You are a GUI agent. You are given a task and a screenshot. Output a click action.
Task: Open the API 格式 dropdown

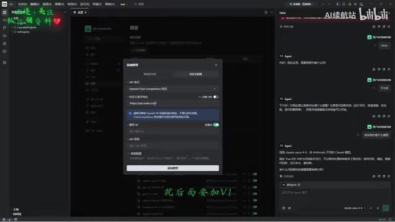(x=173, y=89)
